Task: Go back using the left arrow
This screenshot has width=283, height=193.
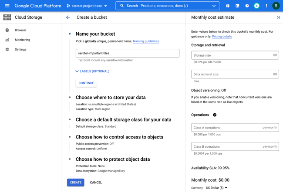Action: click(68, 17)
